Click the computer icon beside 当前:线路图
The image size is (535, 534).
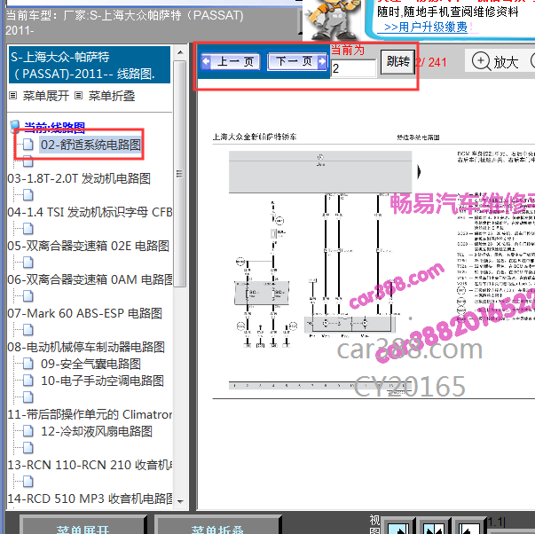pyautogui.click(x=15, y=127)
